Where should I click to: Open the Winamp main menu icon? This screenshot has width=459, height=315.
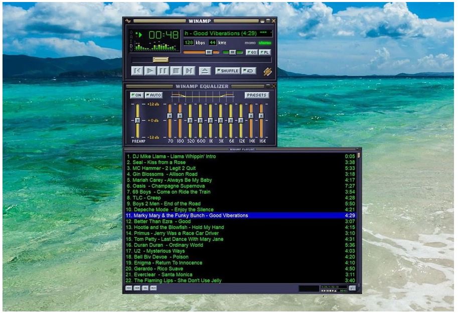[x=128, y=21]
